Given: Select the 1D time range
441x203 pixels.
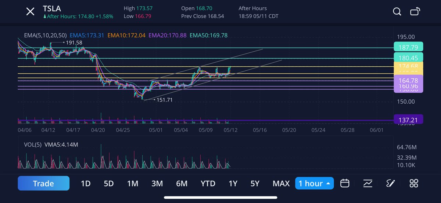Looking at the screenshot, I should 86,183.
